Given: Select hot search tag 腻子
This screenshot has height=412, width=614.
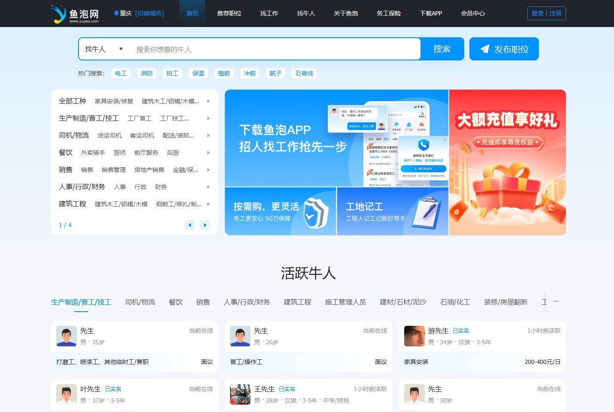Looking at the screenshot, I should pos(275,73).
